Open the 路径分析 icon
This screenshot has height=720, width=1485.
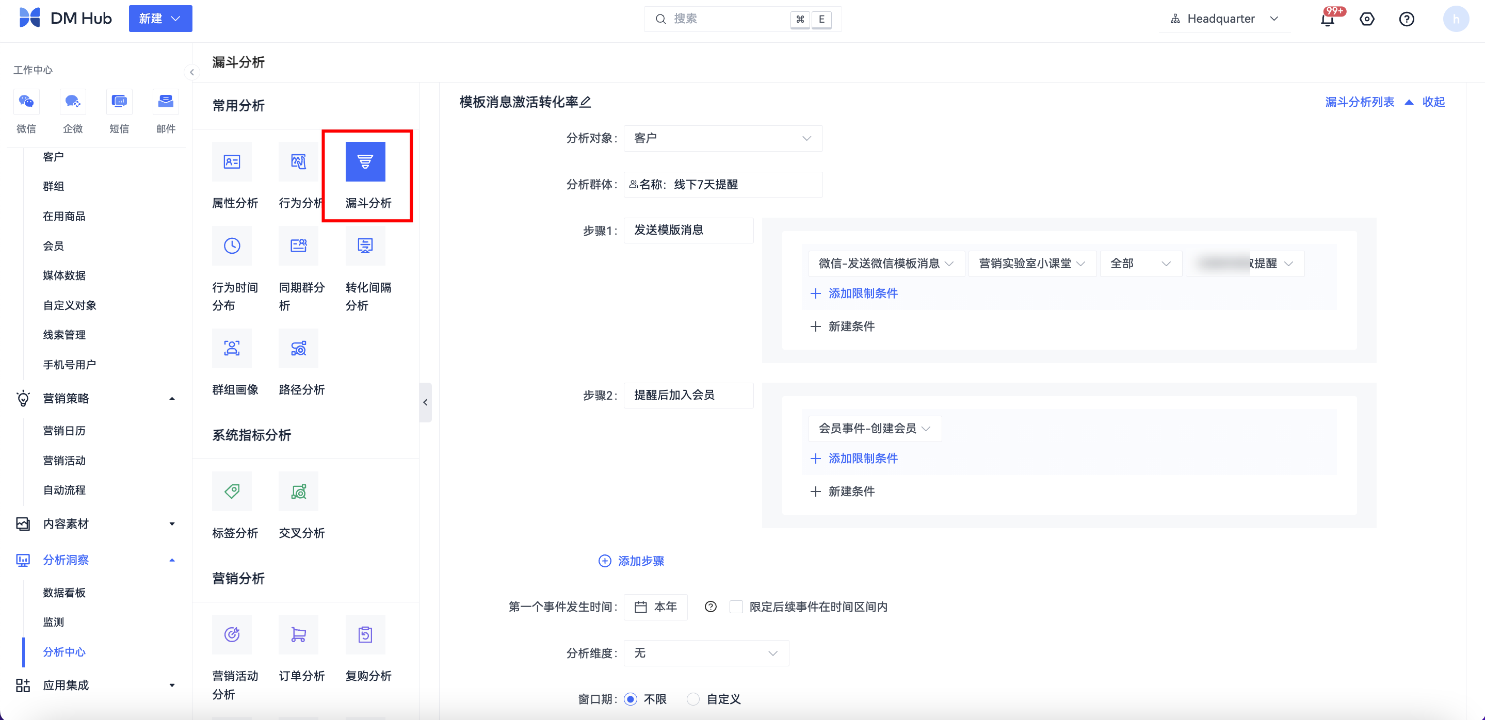[299, 349]
